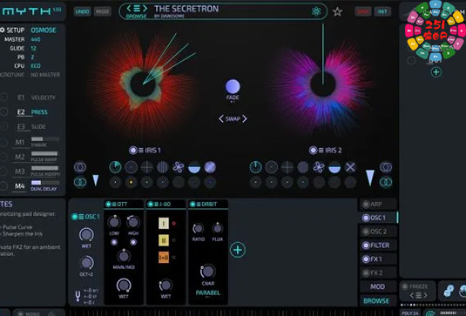The image size is (466, 316).
Task: Select the E2 PRESS expression row
Action: pos(32,112)
